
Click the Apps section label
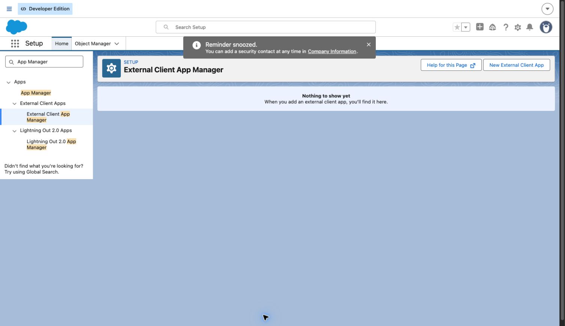pyautogui.click(x=20, y=82)
